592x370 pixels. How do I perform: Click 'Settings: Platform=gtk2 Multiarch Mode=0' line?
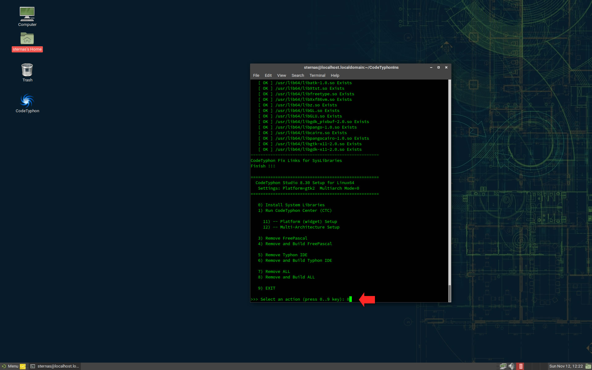pos(309,188)
